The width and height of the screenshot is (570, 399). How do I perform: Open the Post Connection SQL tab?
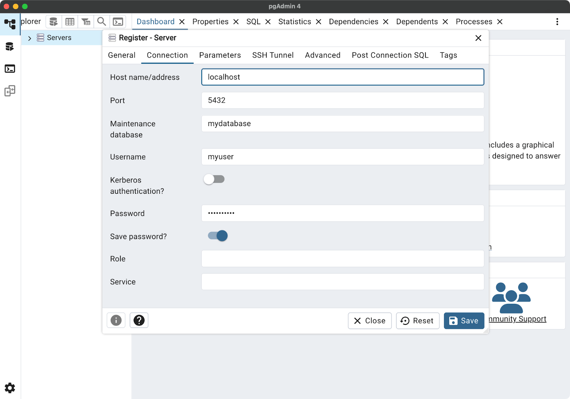point(390,55)
